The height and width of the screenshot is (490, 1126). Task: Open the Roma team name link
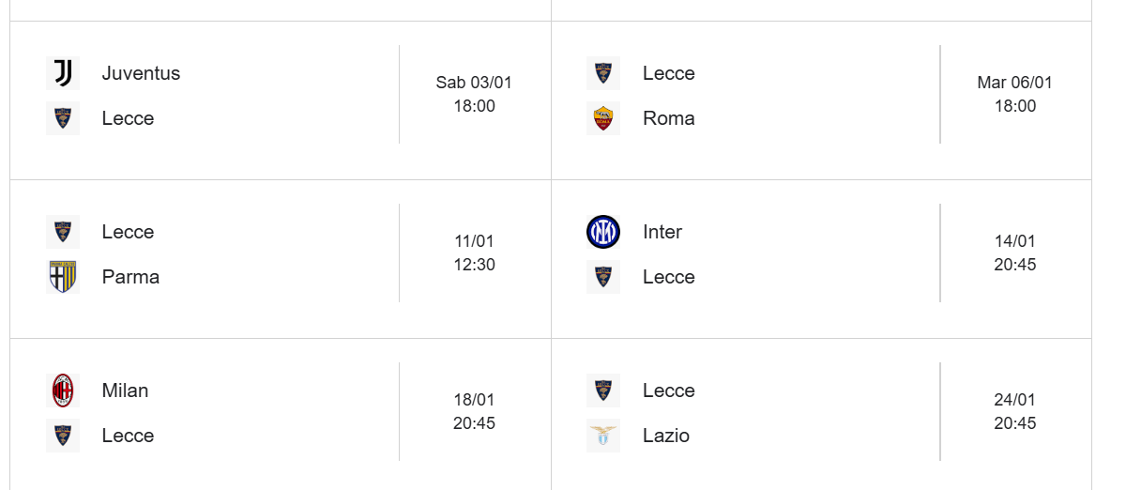(669, 118)
